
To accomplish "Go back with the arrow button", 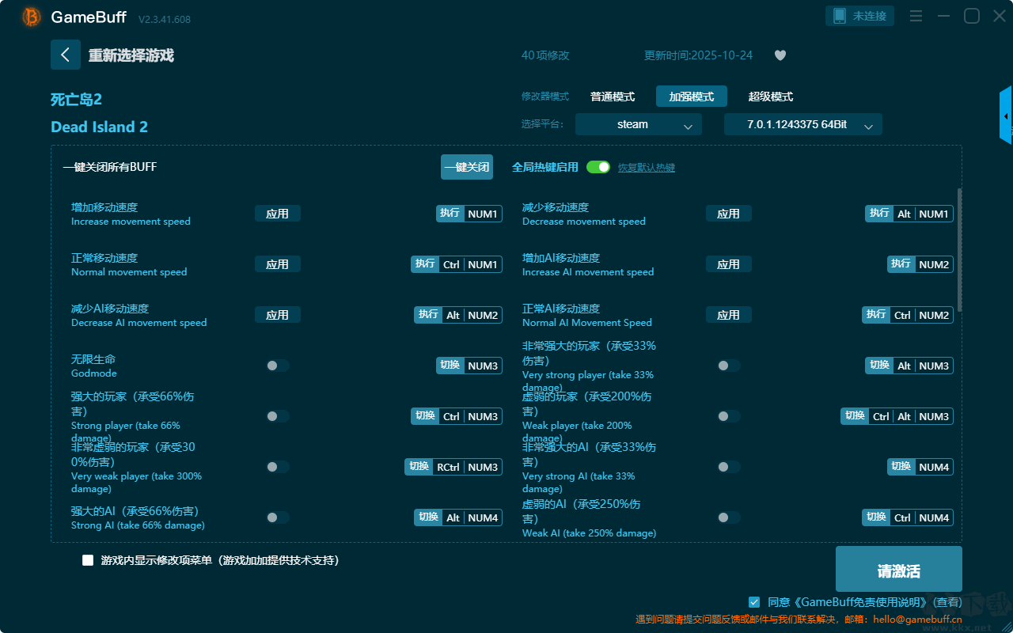I will 66,55.
